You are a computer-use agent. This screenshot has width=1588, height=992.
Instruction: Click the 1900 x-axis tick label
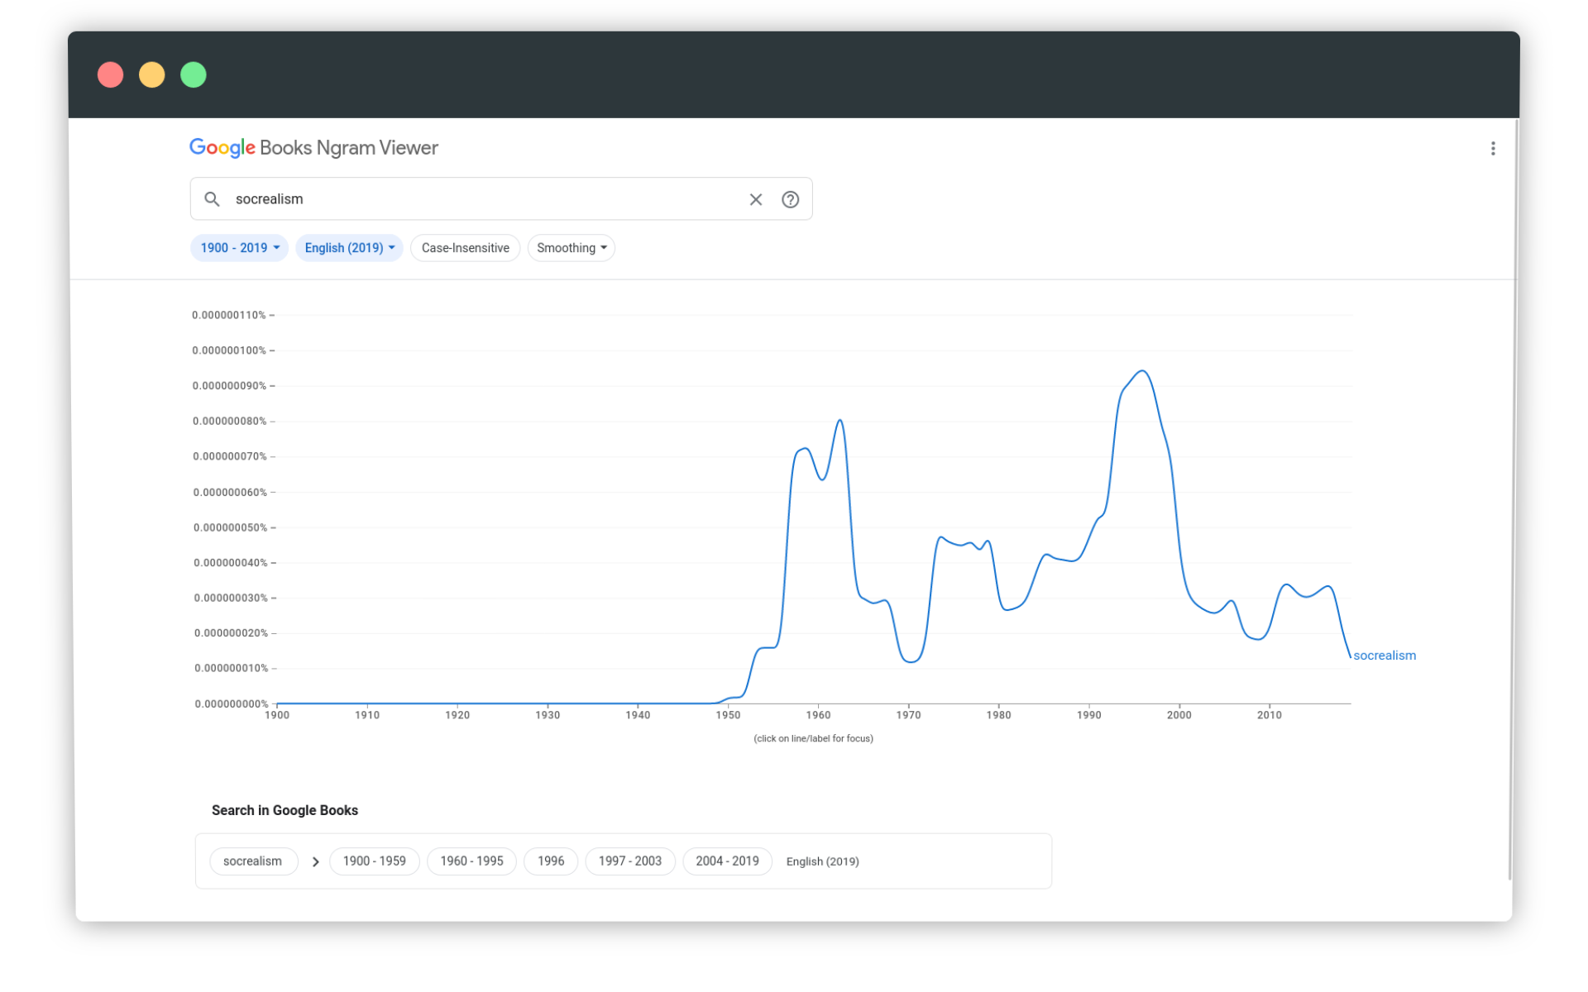(277, 715)
